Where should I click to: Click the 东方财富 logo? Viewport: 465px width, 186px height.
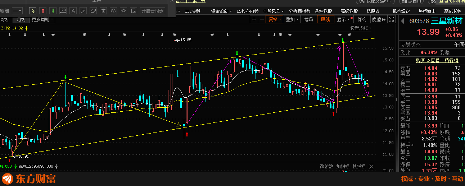(29, 178)
